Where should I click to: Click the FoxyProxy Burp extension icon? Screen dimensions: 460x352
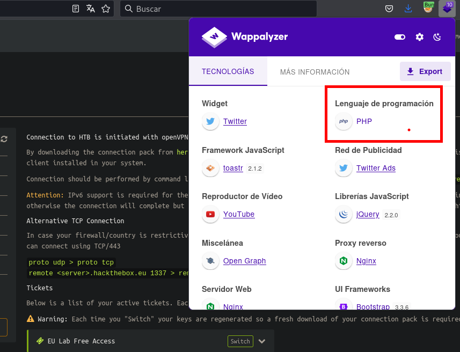coord(428,9)
